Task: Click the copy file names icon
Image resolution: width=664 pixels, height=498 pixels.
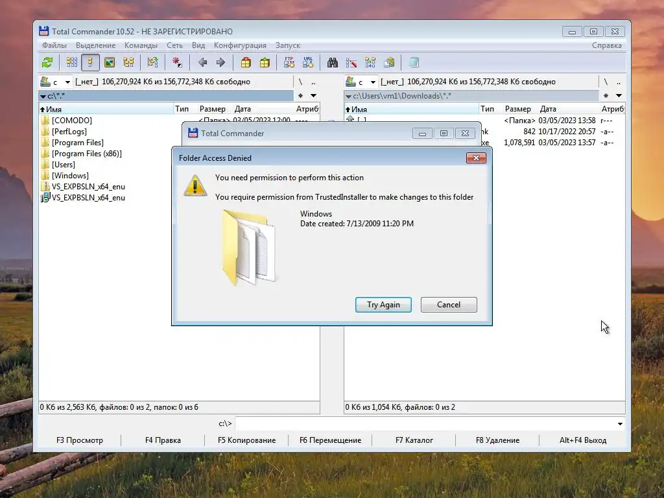Action: tap(389, 63)
